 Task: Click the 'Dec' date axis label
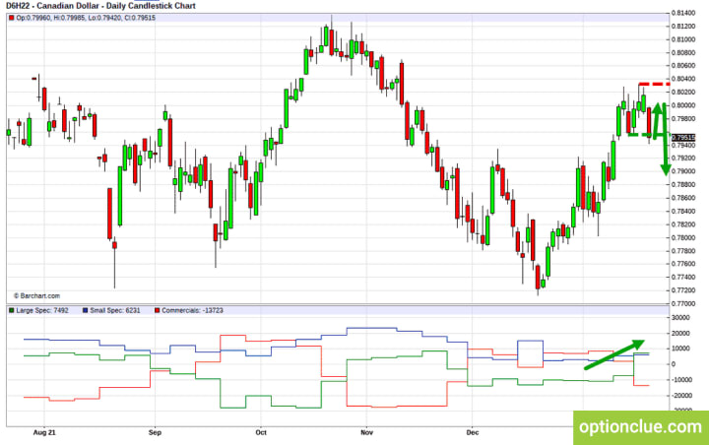[x=473, y=432]
